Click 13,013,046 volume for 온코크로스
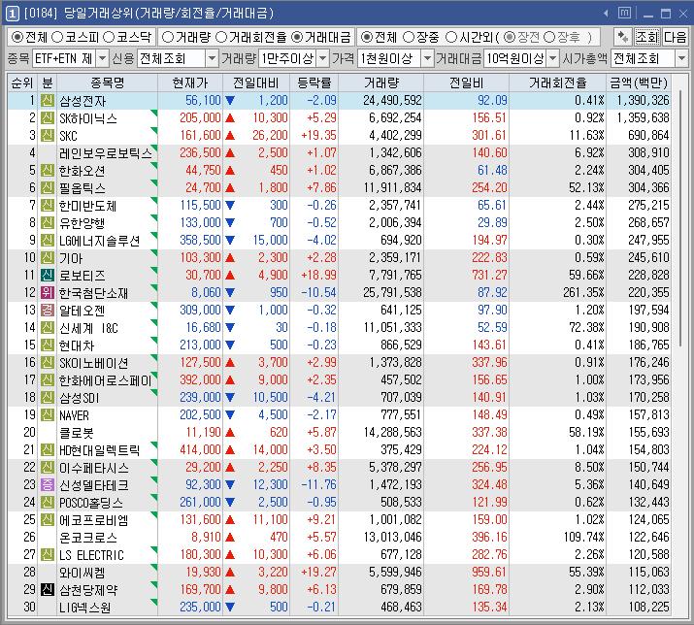The height and width of the screenshot is (625, 694). (392, 537)
